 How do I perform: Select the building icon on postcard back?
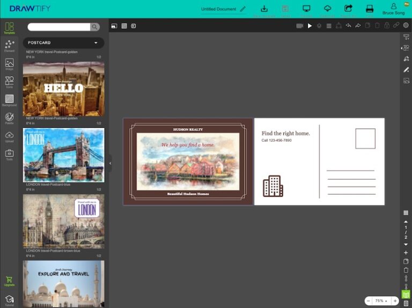coord(273,186)
